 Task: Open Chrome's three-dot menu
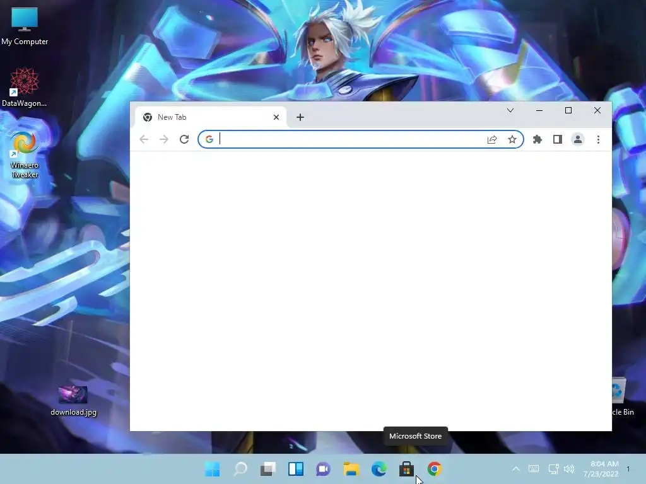point(598,139)
